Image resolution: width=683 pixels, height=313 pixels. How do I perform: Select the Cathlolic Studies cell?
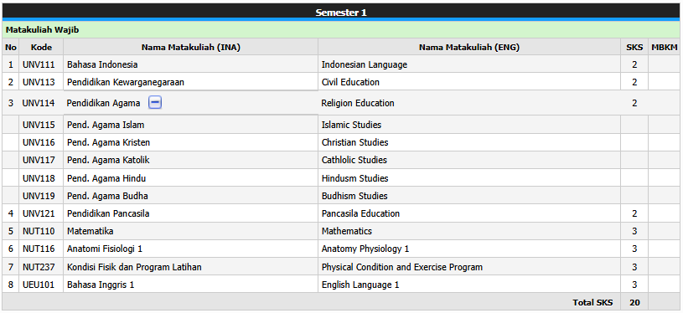click(469, 160)
